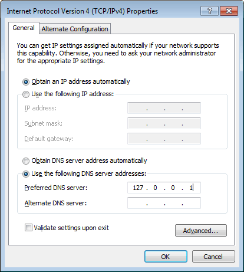Image resolution: width=244 pixels, height=272 pixels.
Task: Click the disabled Default gateway field
Action: tap(164, 139)
